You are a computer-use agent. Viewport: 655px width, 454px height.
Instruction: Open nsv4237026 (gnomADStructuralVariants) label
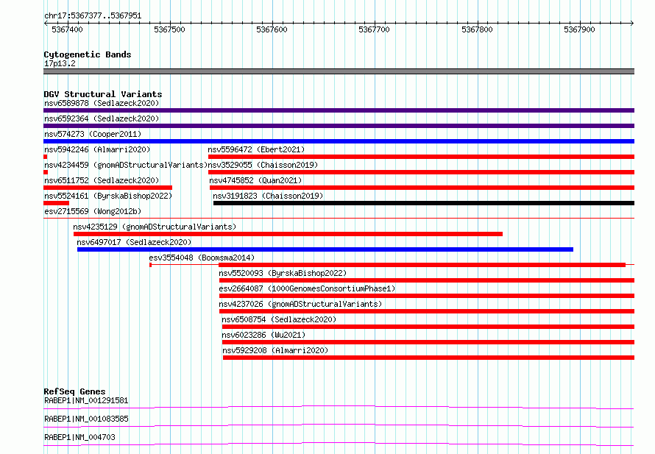coord(300,304)
